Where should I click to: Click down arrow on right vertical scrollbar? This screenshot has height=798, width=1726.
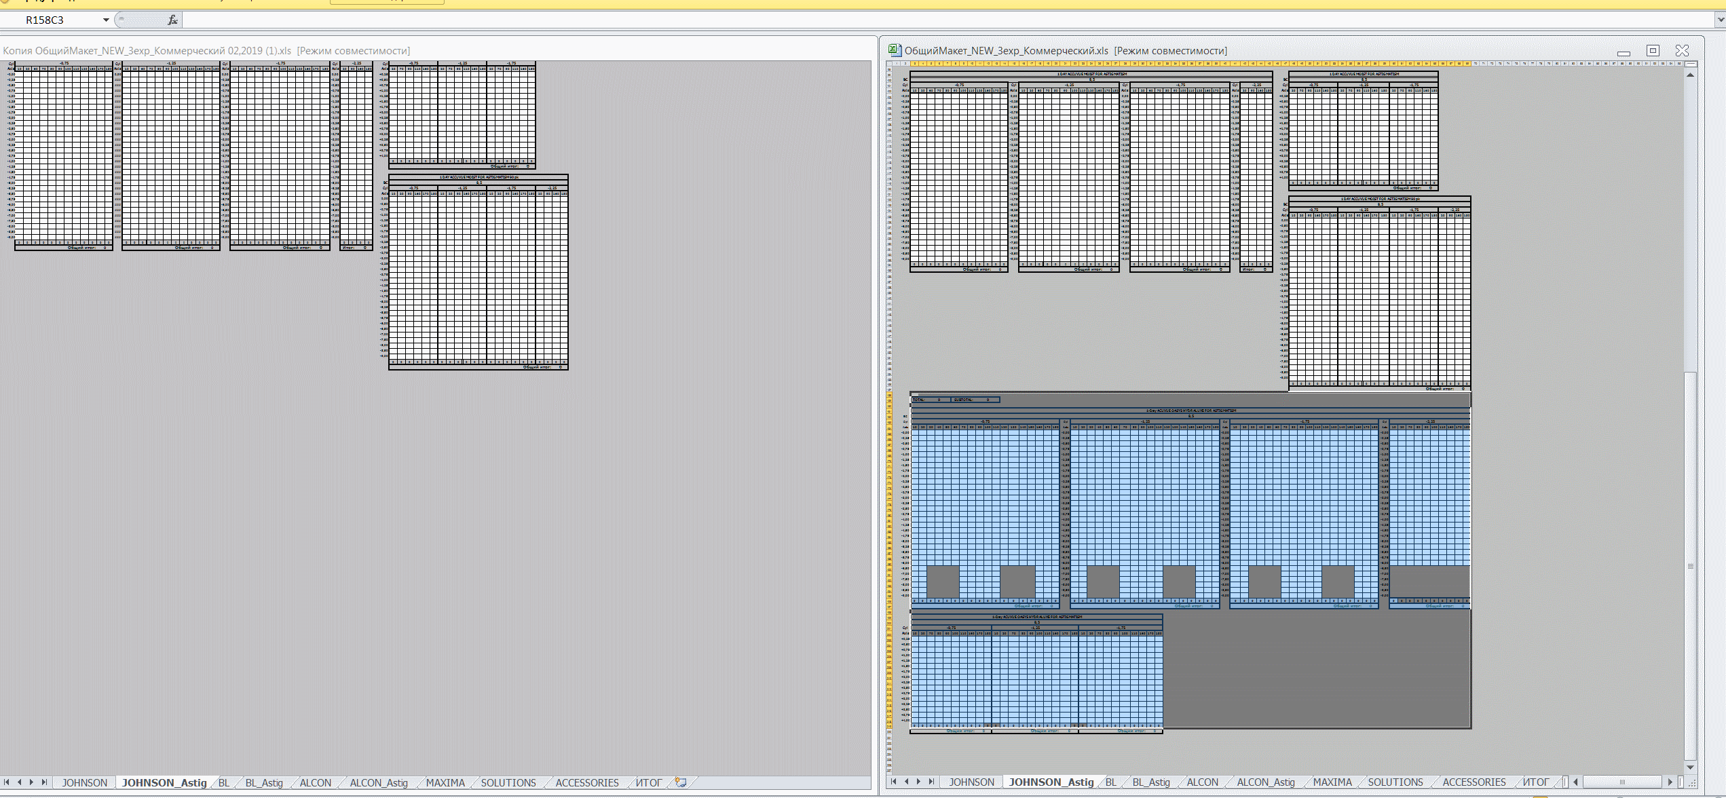[1690, 767]
